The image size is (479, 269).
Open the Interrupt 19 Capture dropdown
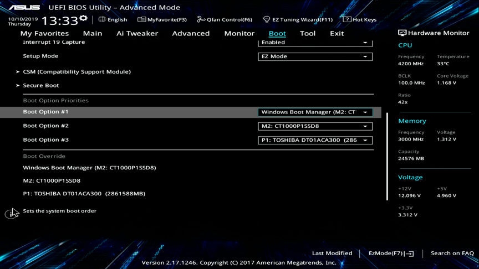315,43
